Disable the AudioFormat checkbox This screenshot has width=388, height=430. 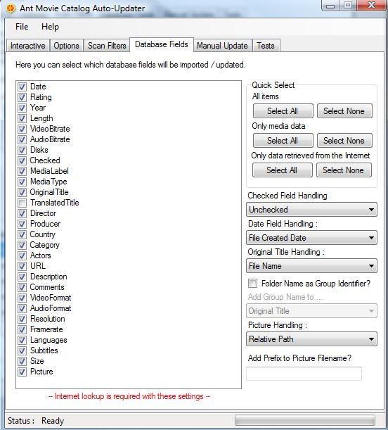[x=22, y=308]
